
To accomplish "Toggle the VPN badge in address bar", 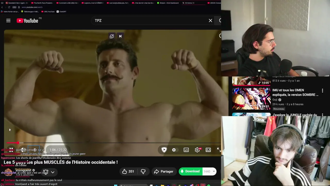I will (14, 7).
